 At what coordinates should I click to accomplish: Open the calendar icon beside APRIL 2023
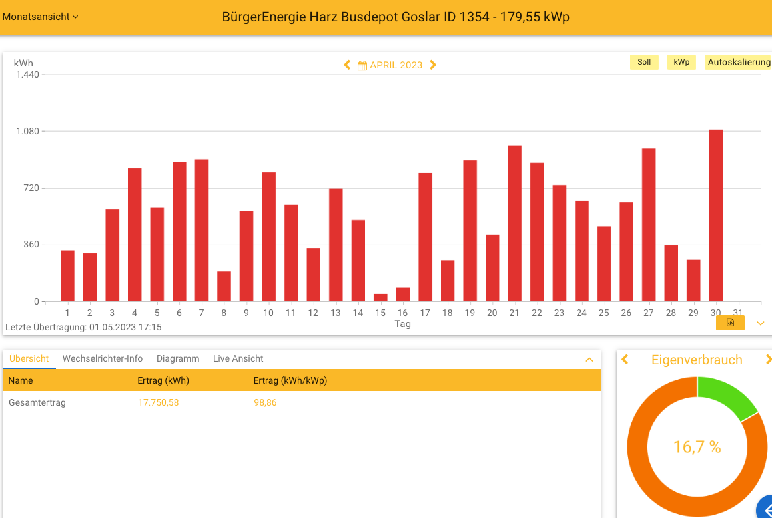[x=362, y=65]
